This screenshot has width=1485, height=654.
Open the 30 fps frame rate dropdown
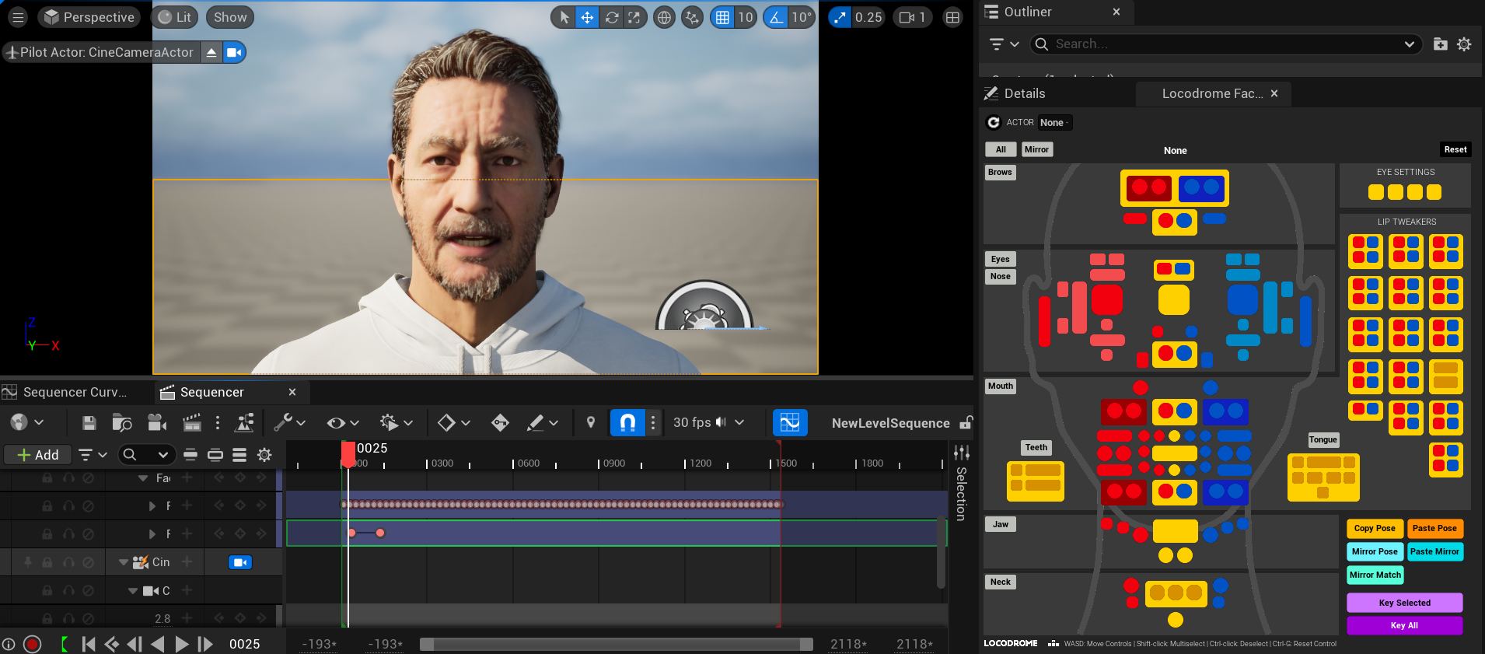(x=708, y=422)
